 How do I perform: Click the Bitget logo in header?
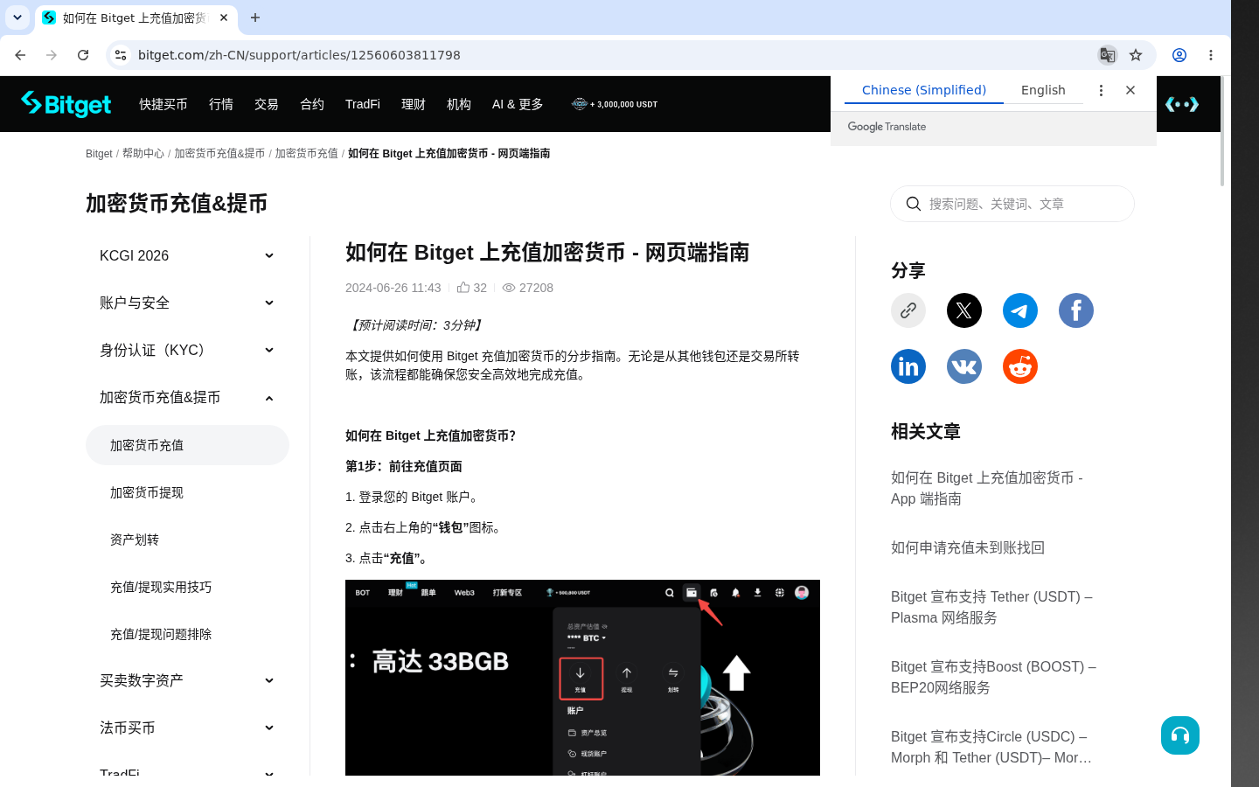click(66, 104)
